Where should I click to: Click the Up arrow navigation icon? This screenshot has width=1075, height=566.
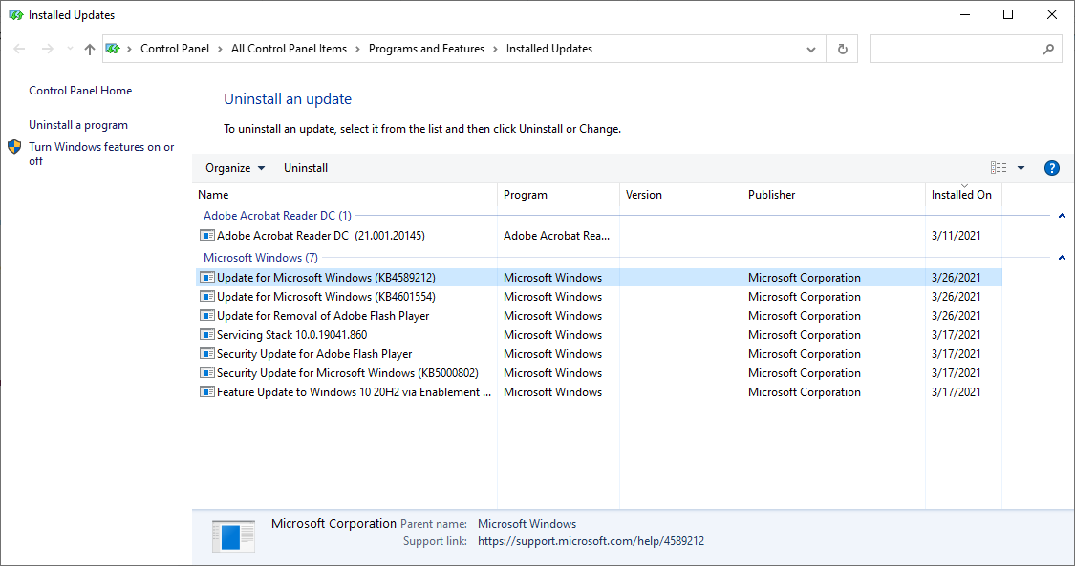pos(90,49)
